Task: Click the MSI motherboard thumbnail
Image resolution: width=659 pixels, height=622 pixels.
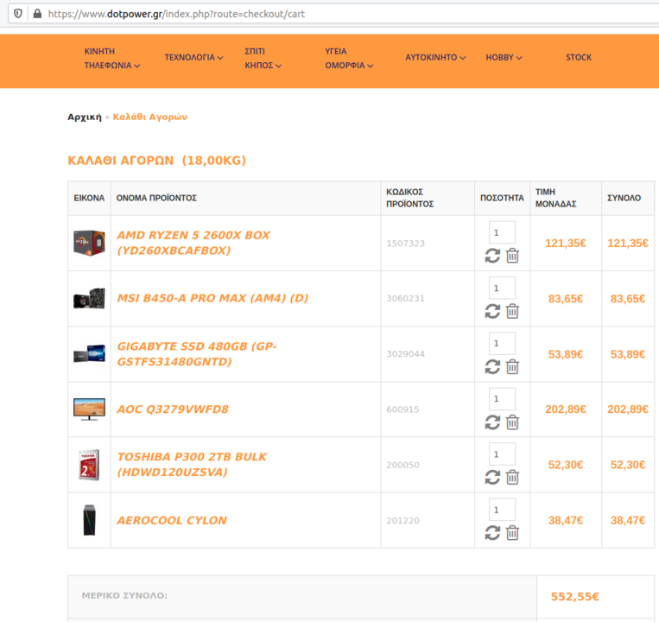Action: pos(89,298)
